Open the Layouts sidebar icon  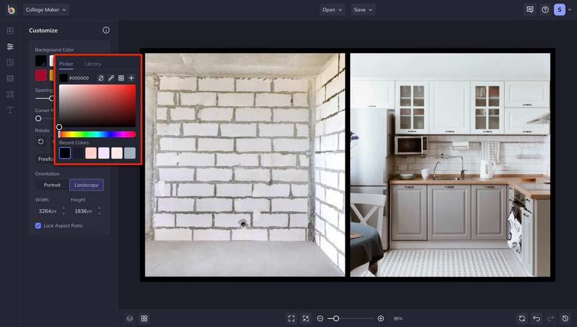[10, 62]
